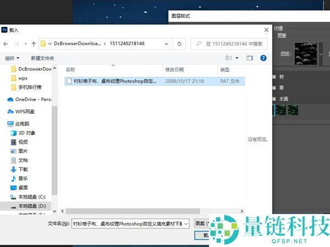Expand the 文件名 combo box dropdown
The image size is (330, 247).
tap(186, 223)
